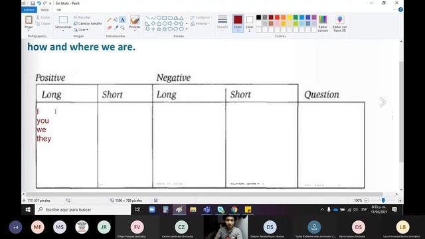Open Quick Access Toolbar customize arrow
The image size is (425, 239).
coord(50,3)
